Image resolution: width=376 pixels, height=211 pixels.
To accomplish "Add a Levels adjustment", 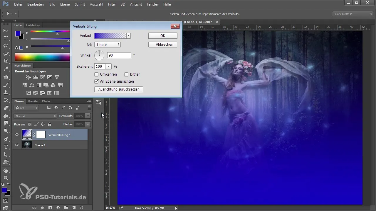I will (x=36, y=77).
